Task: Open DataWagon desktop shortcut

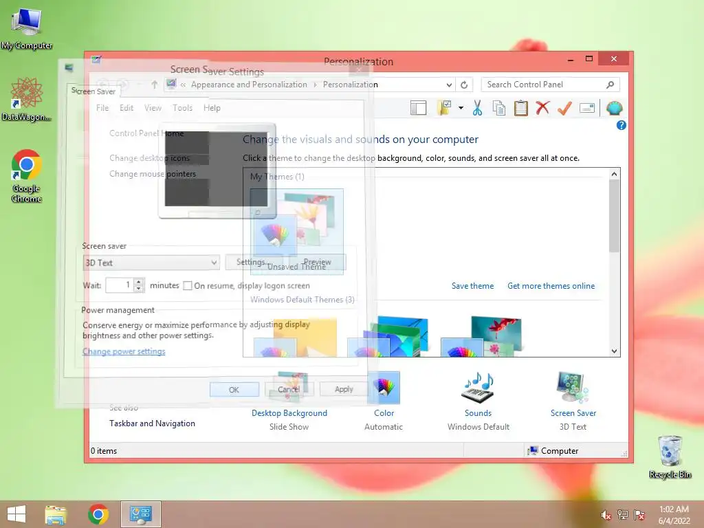Action: pos(27,99)
